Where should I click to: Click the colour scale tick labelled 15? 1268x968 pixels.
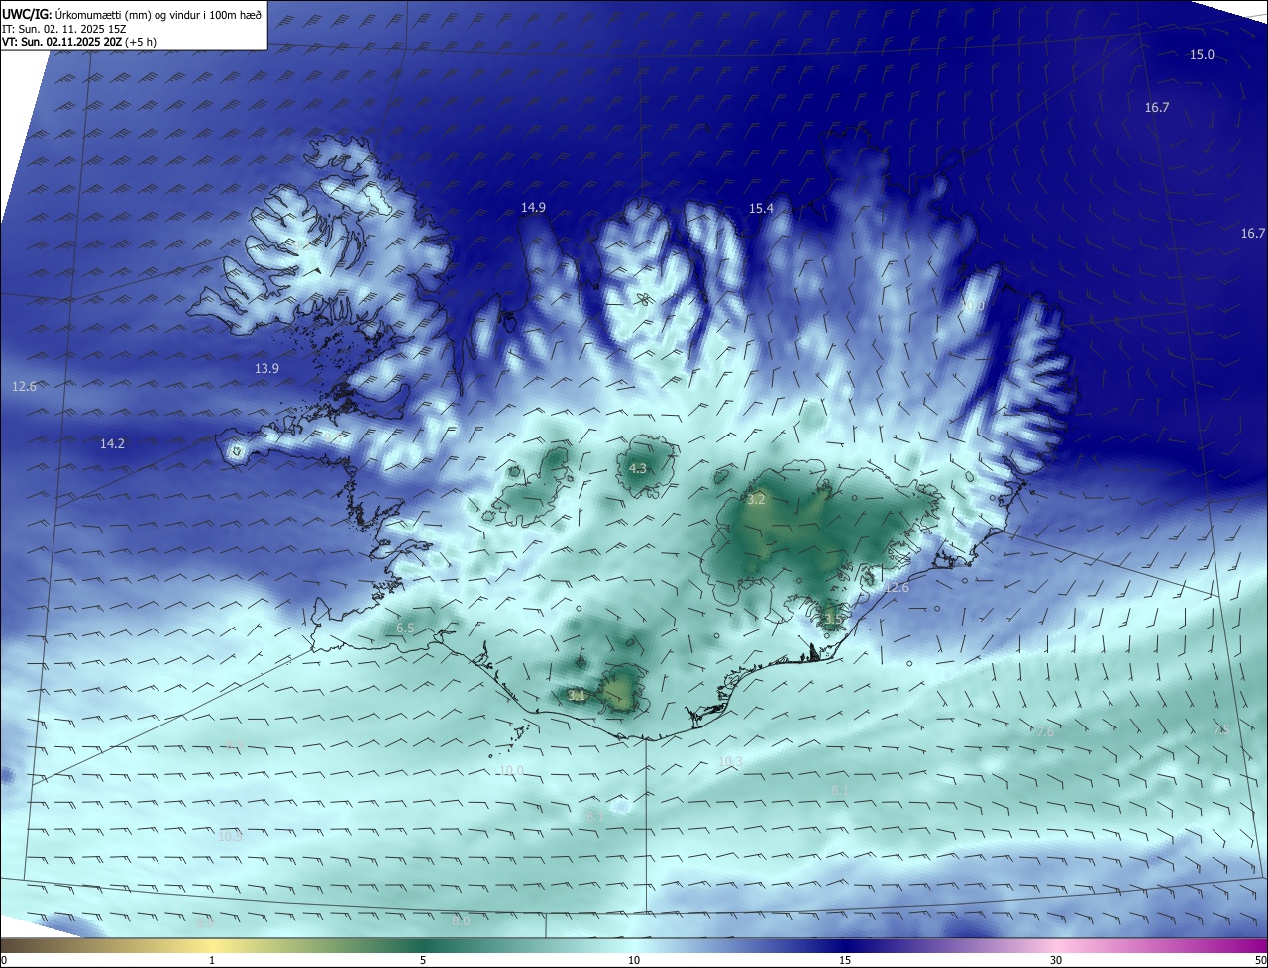845,960
